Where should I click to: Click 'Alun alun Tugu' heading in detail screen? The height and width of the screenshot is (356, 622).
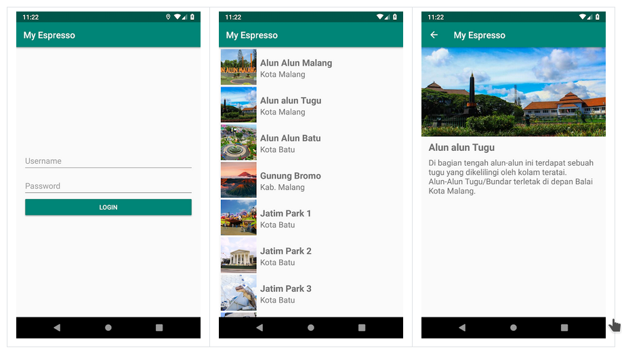pos(461,148)
